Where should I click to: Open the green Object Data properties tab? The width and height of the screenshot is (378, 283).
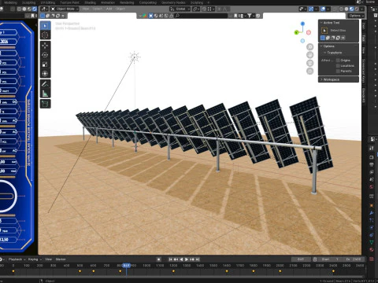(372, 242)
